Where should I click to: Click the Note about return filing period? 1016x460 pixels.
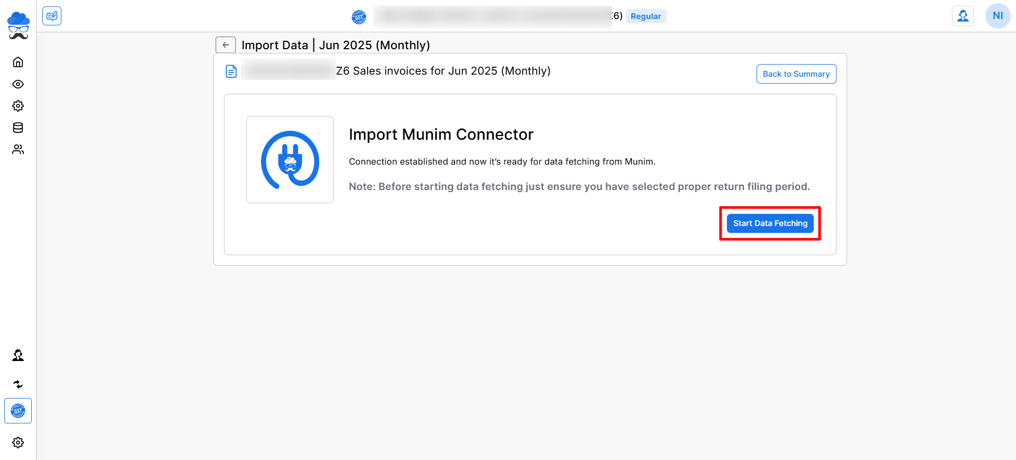[x=579, y=186]
